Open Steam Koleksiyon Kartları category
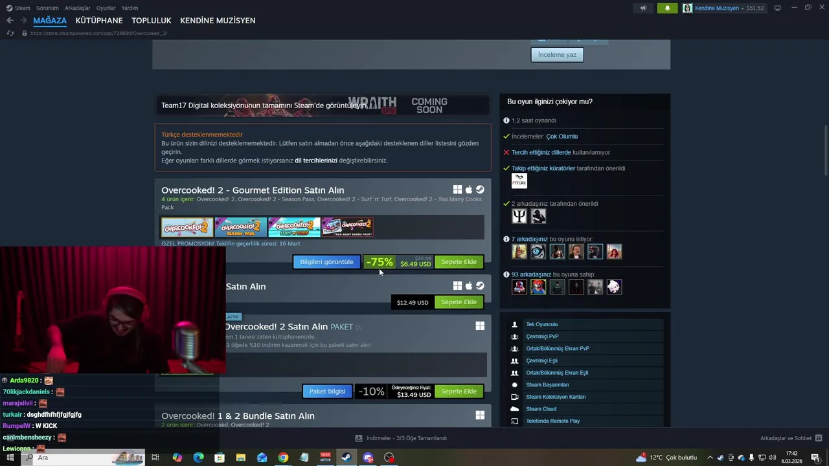829x466 pixels. click(556, 397)
